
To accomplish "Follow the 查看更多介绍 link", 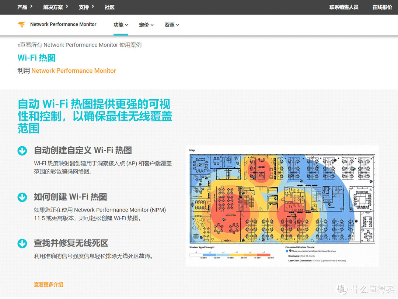I will (48, 285).
